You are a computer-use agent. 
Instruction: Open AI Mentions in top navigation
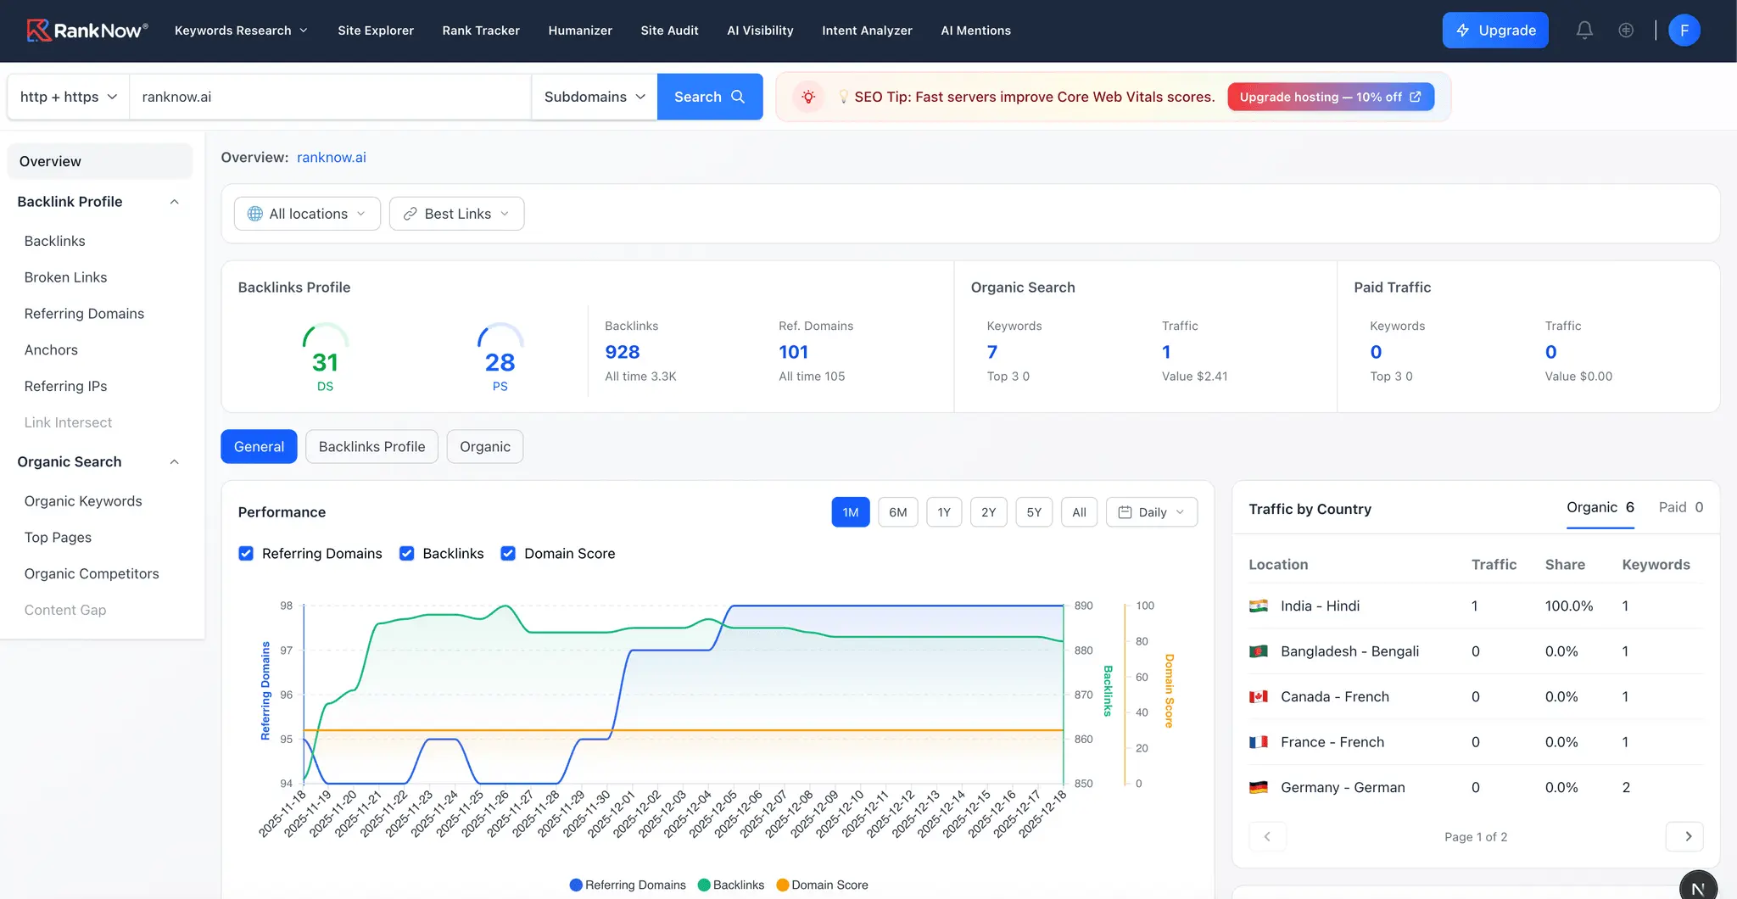click(x=975, y=31)
